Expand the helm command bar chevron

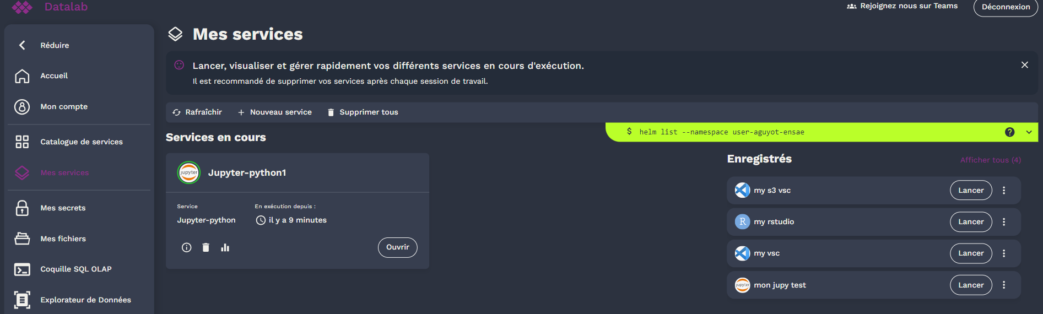[x=1029, y=132]
